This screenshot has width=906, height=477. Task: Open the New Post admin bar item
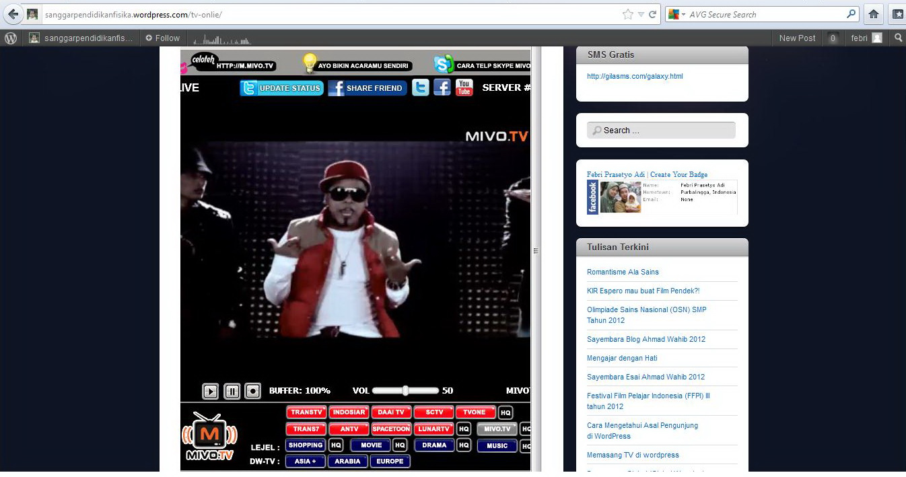pyautogui.click(x=797, y=38)
